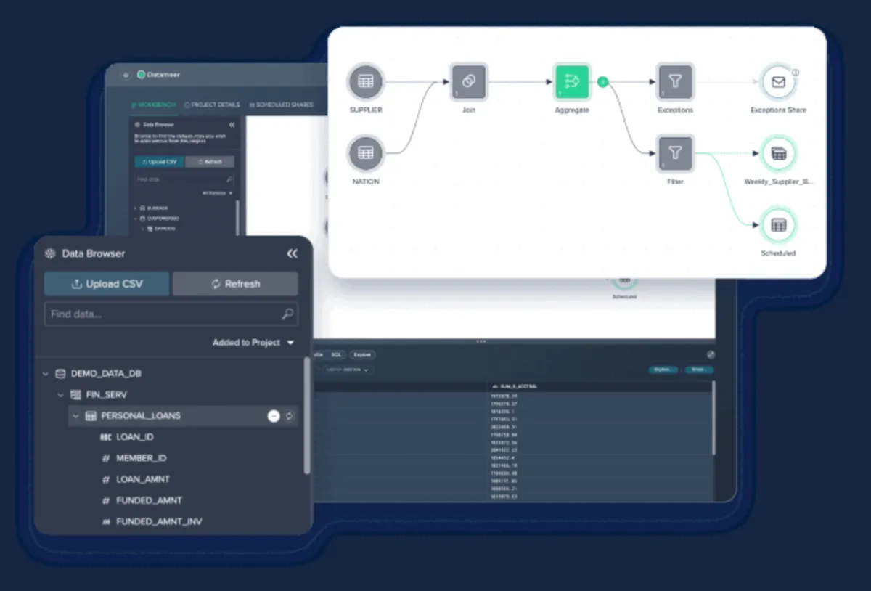Select the node labeled Filter
Screen dimensions: 871x591
point(675,152)
